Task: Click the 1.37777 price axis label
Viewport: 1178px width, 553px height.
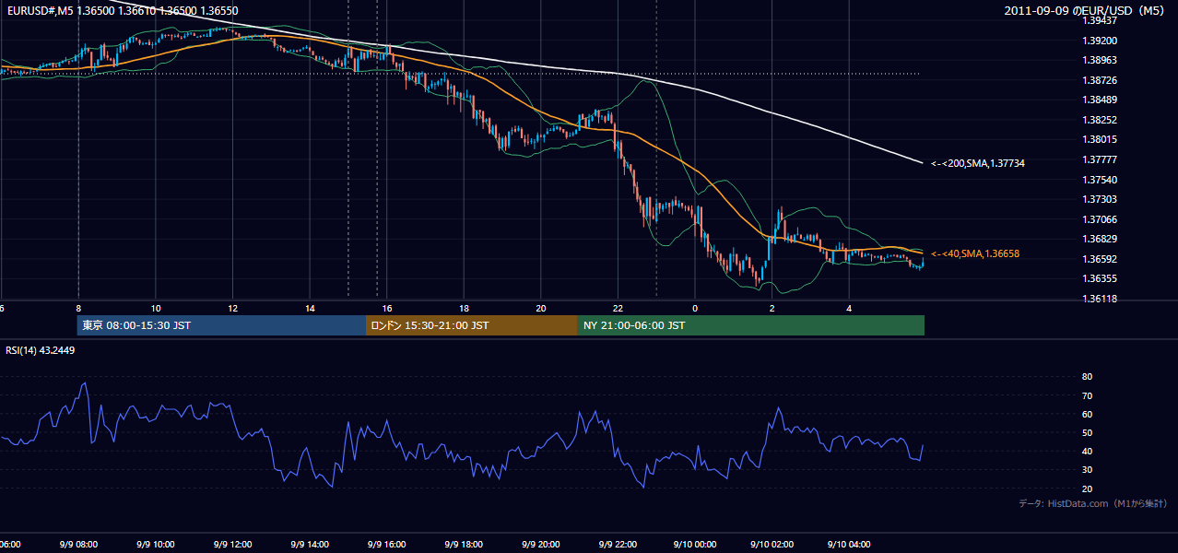Action: [x=1100, y=159]
